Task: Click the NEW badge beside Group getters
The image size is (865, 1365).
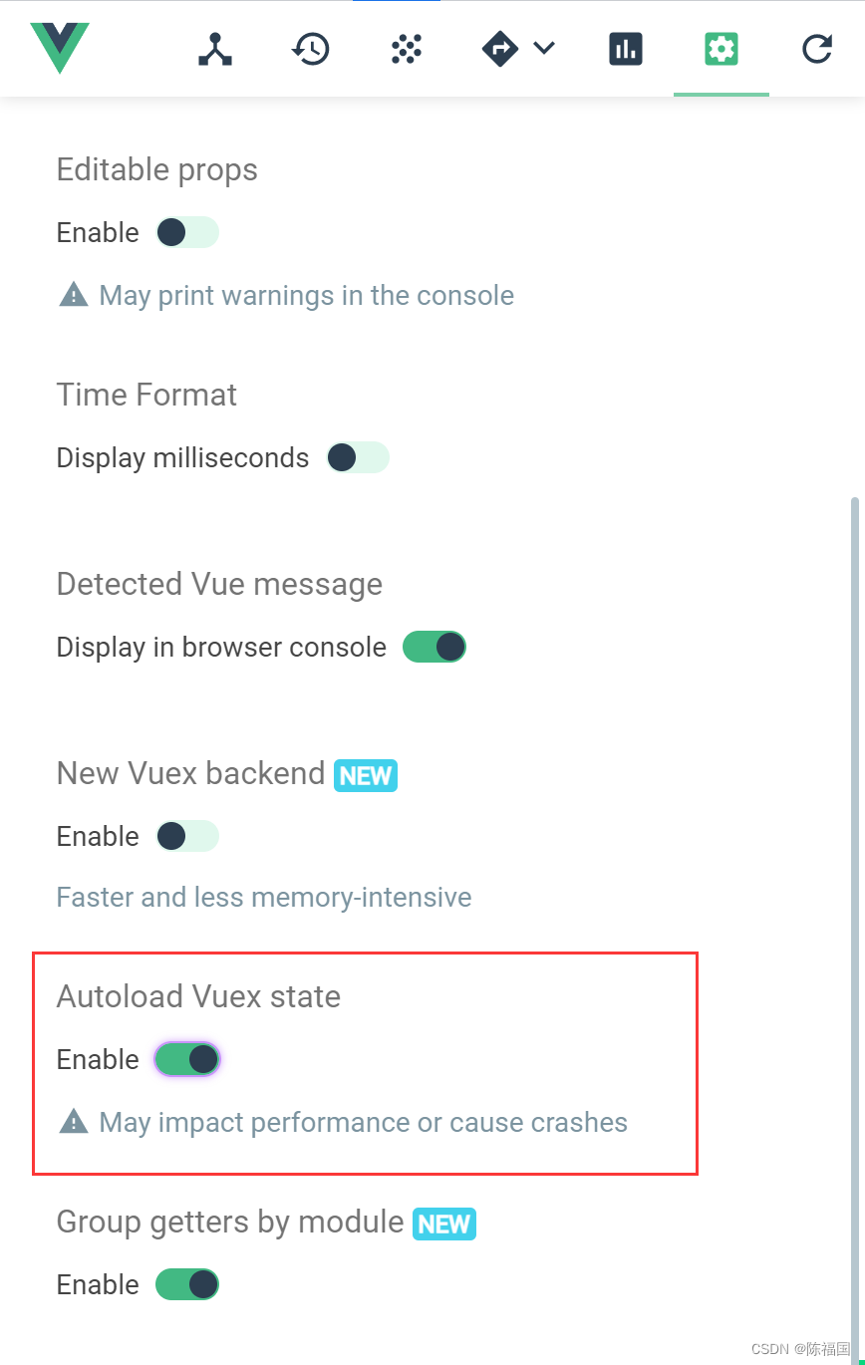Action: pos(443,1224)
